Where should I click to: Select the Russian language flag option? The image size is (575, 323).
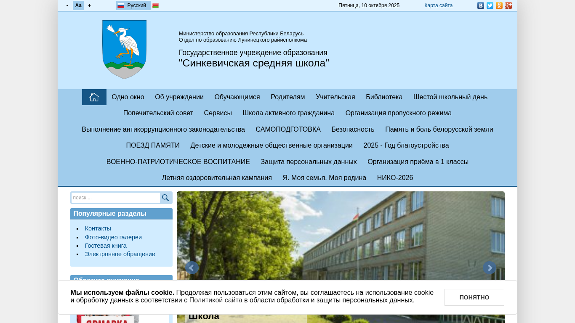click(x=133, y=5)
